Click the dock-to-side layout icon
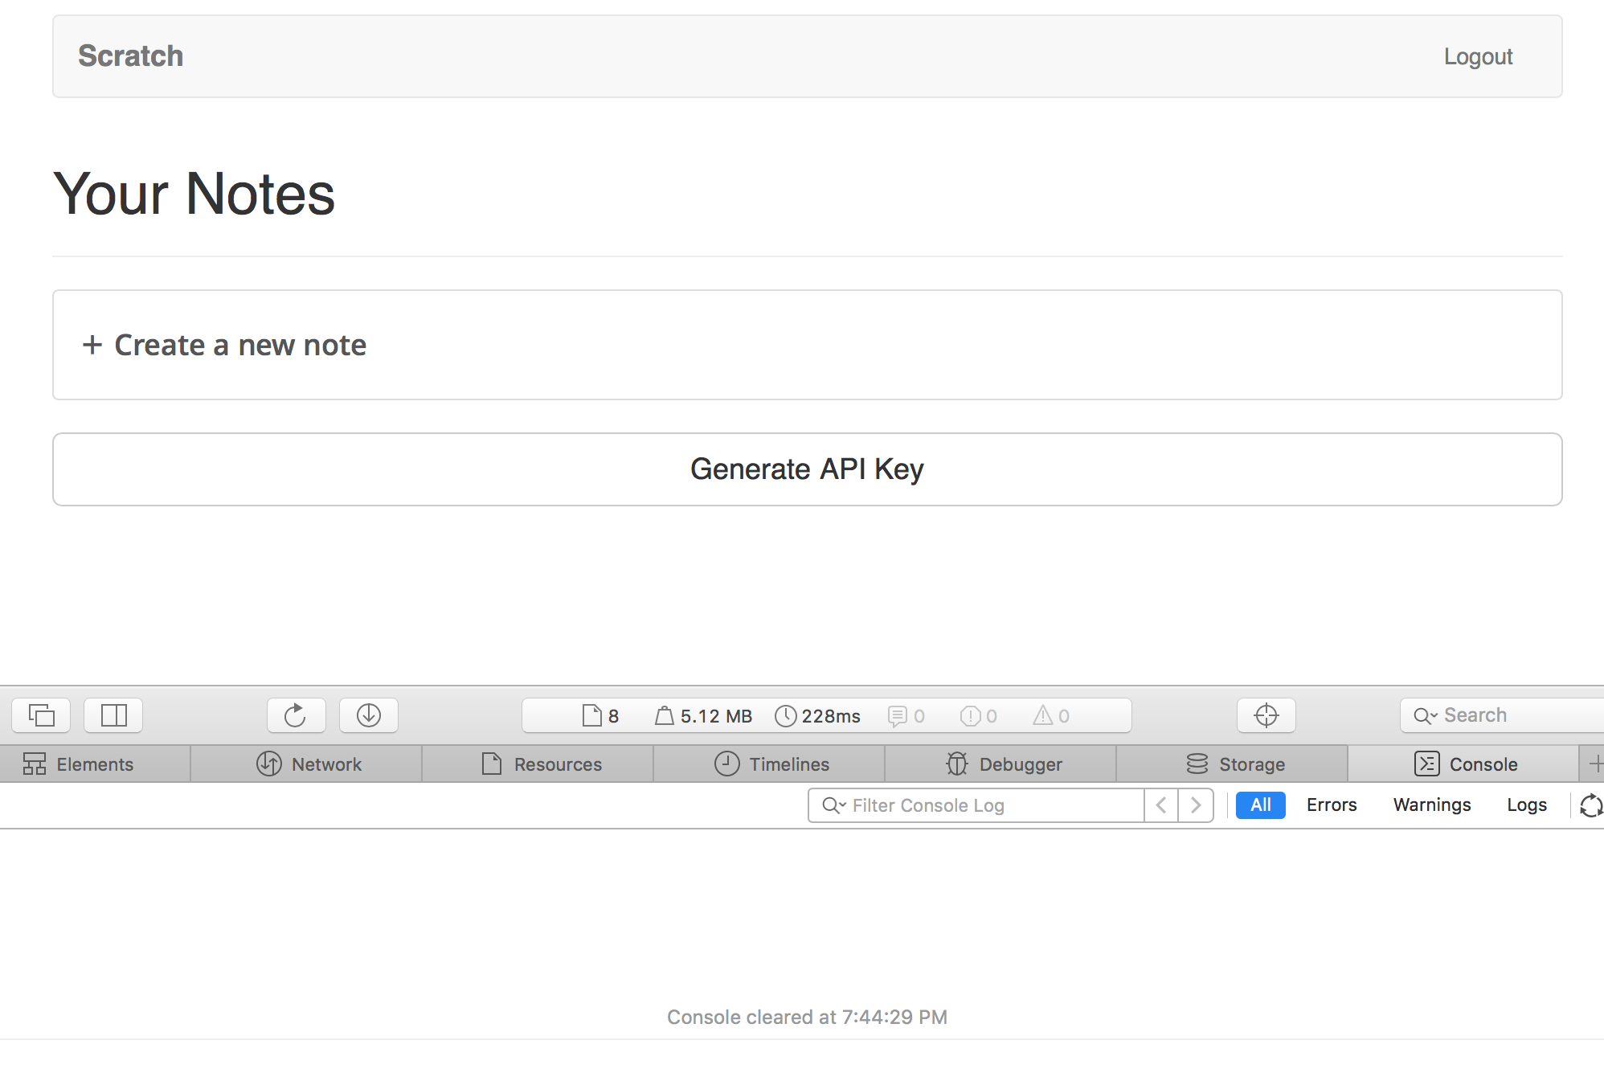1604x1077 pixels. click(x=113, y=715)
